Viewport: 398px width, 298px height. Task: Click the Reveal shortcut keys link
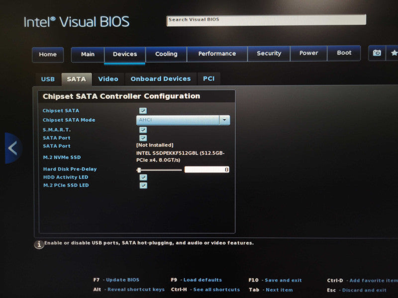[136, 290]
